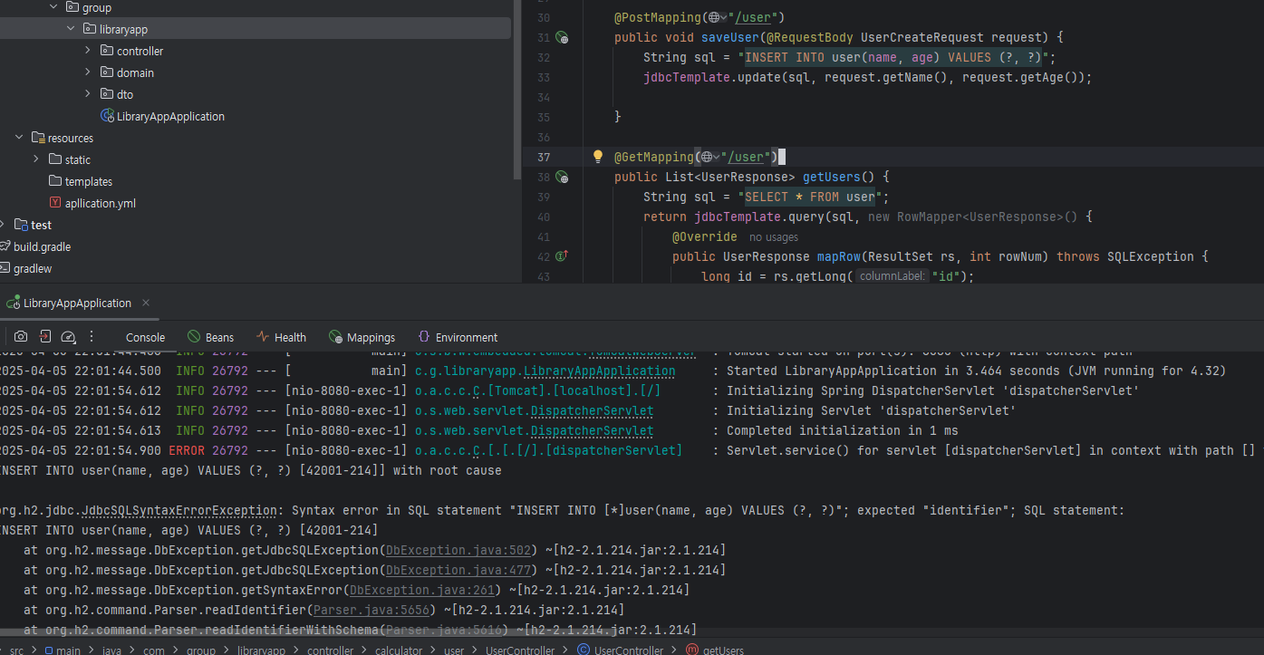Open the URL dropdown arrow in PostMapping annotation
The width and height of the screenshot is (1264, 655).
tap(724, 17)
